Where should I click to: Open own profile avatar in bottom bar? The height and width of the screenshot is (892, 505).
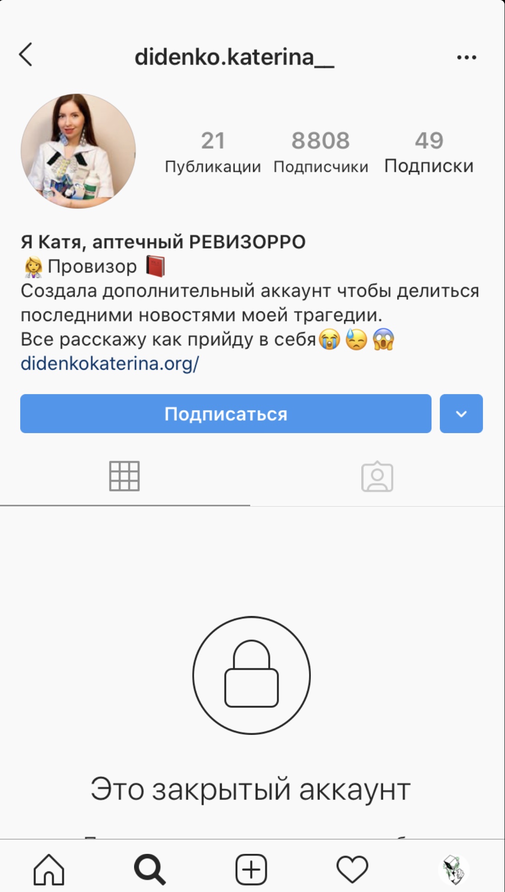tap(454, 869)
